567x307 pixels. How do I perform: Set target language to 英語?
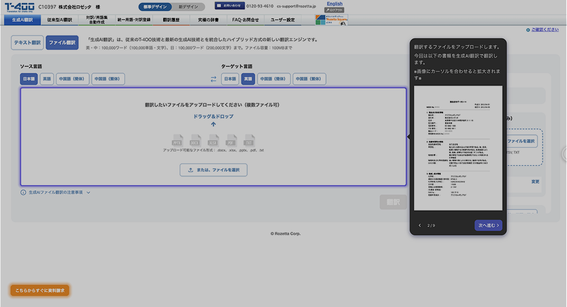tap(248, 79)
